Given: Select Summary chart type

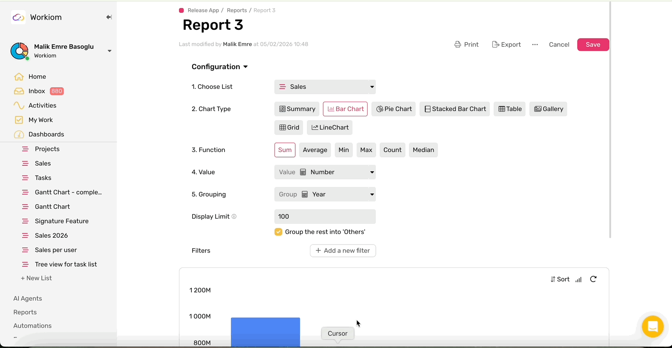Looking at the screenshot, I should [297, 109].
